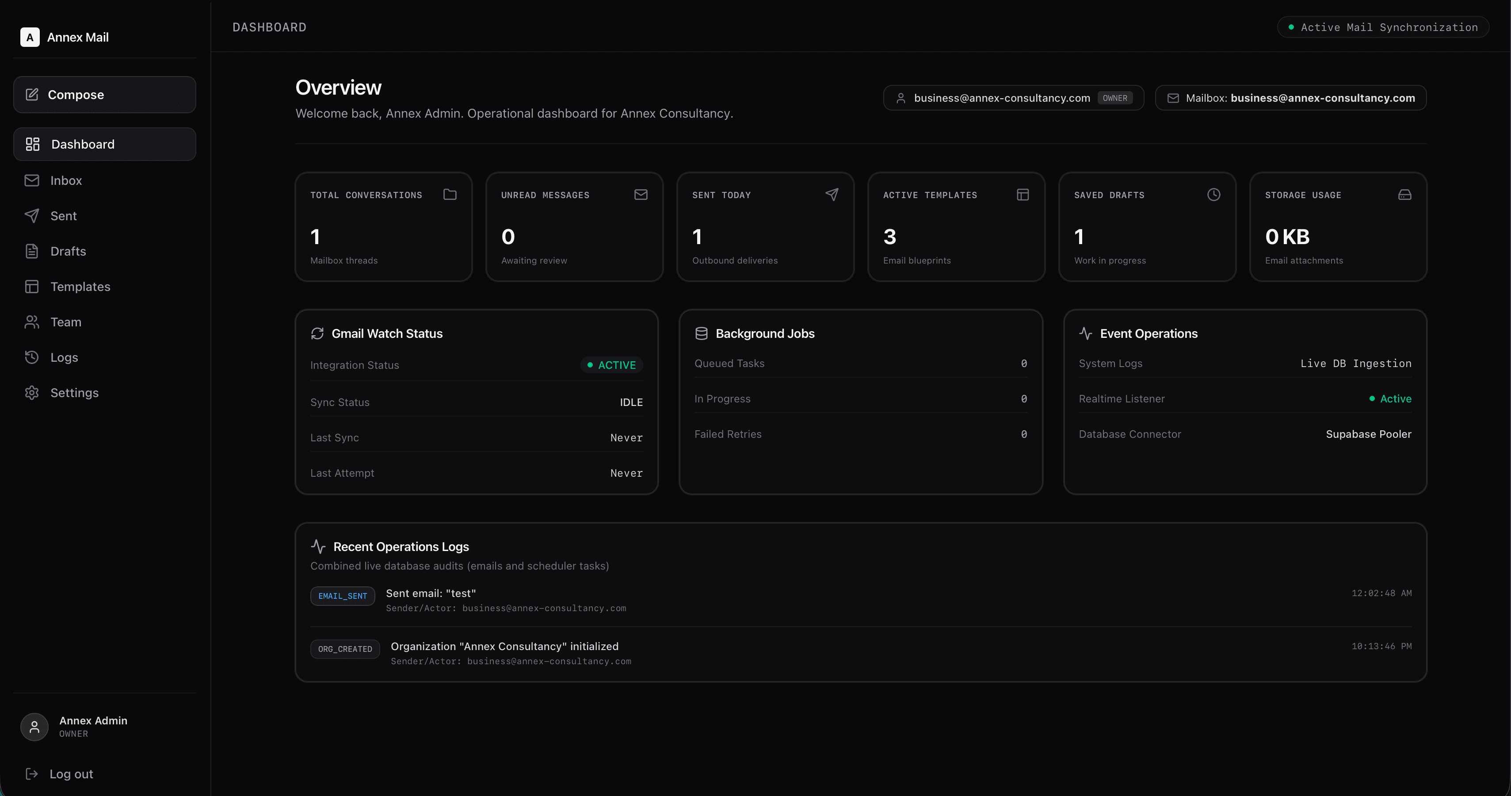This screenshot has width=1511, height=796.
Task: Click the ACTIVE integration status badge
Action: (611, 365)
